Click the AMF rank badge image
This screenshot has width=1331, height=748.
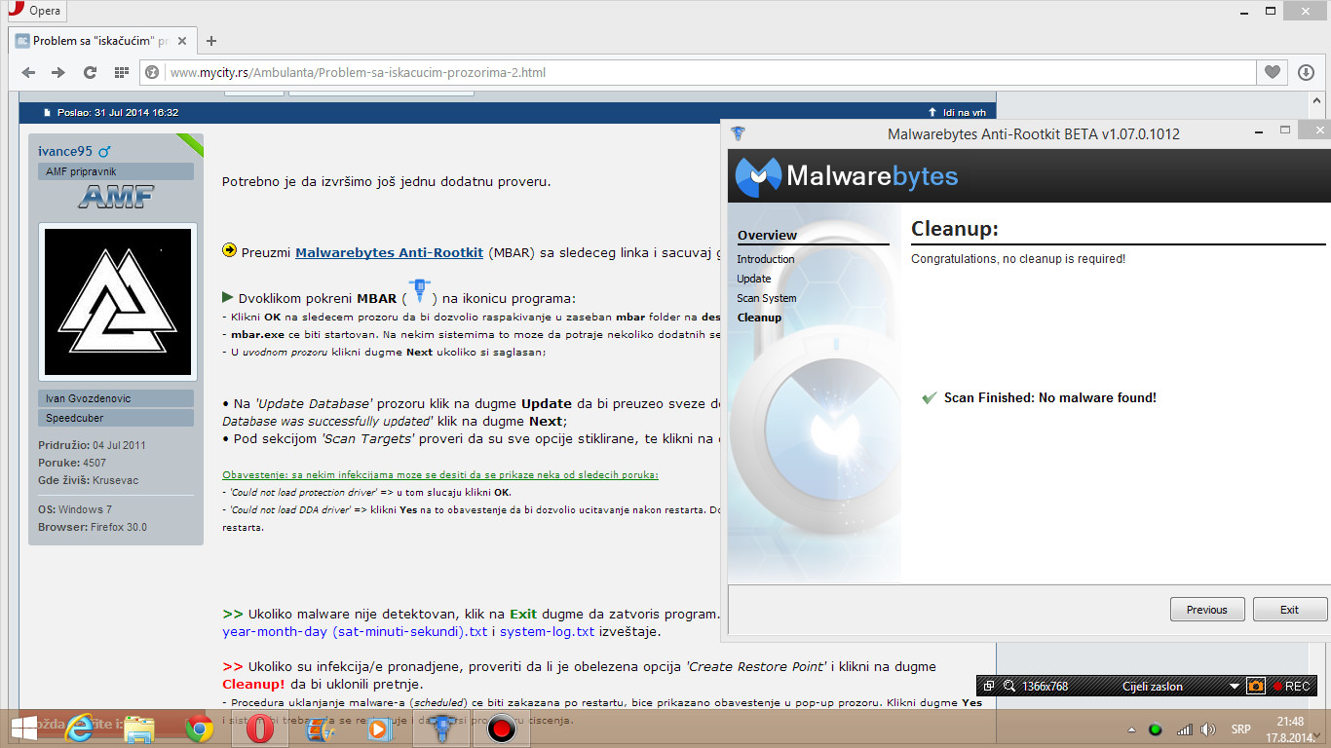point(116,198)
